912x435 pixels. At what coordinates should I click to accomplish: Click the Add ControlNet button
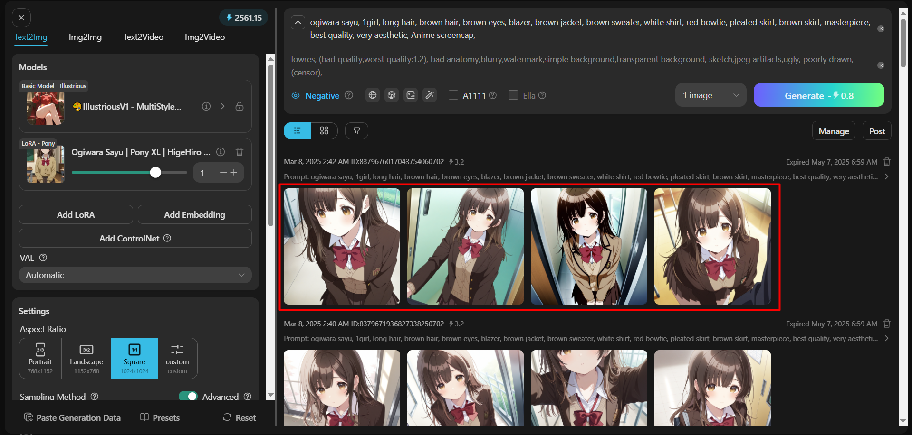135,238
